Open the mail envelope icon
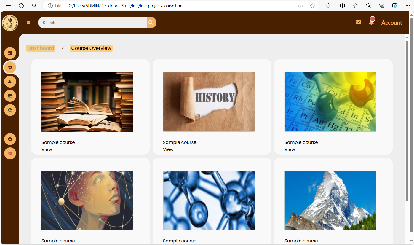The image size is (414, 245). point(358,22)
